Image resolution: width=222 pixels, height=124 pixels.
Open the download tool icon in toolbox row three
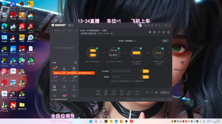pyautogui.click(x=64, y=87)
